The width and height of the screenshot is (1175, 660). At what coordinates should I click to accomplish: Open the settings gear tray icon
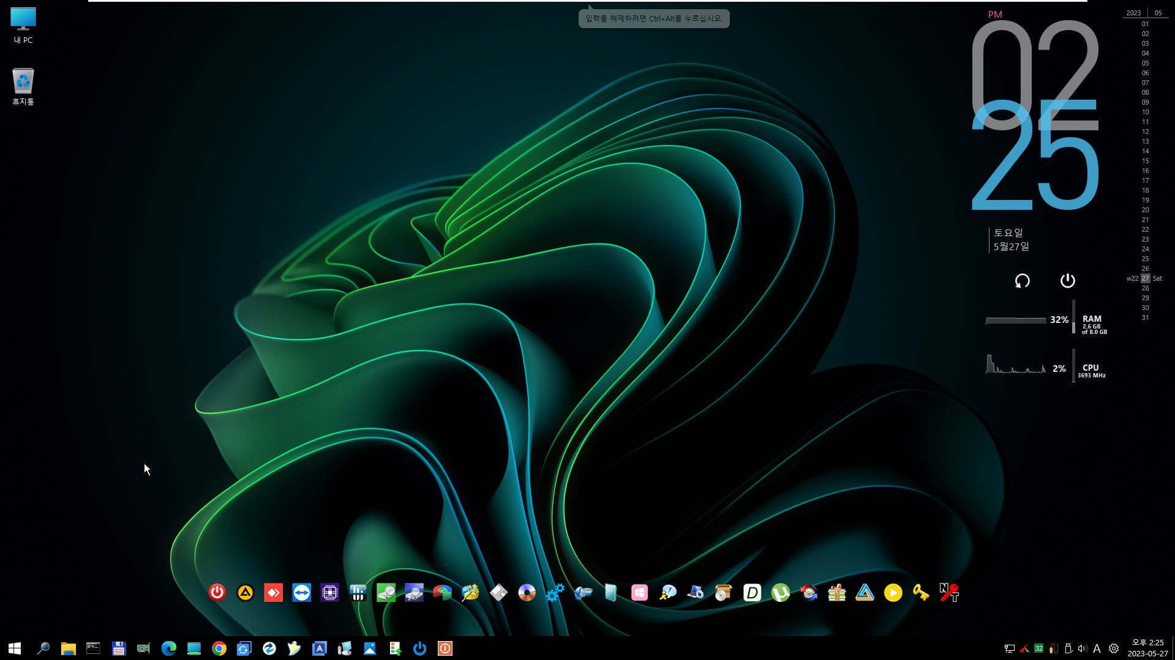[x=1114, y=648]
